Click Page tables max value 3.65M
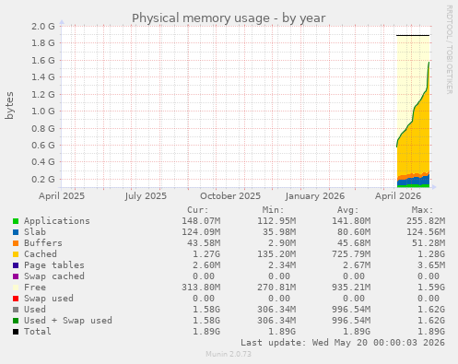Image resolution: width=458 pixels, height=364 pixels. pos(431,265)
